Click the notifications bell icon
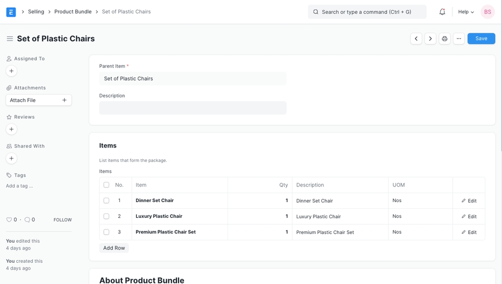Screen dimensions: 502x284 tap(442, 12)
